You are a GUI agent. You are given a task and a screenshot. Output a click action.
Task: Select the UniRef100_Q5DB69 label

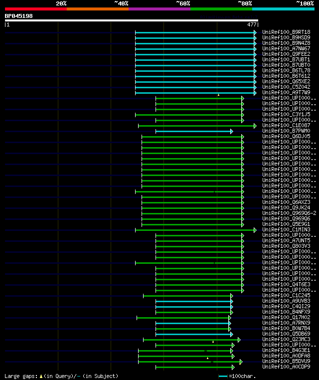coord(286,334)
